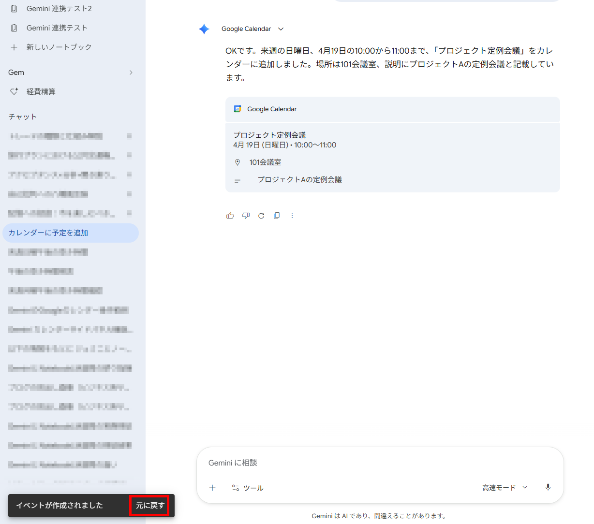Expand the Google Calendar dropdown chevron
Screen dimensions: 594x524
coord(281,29)
